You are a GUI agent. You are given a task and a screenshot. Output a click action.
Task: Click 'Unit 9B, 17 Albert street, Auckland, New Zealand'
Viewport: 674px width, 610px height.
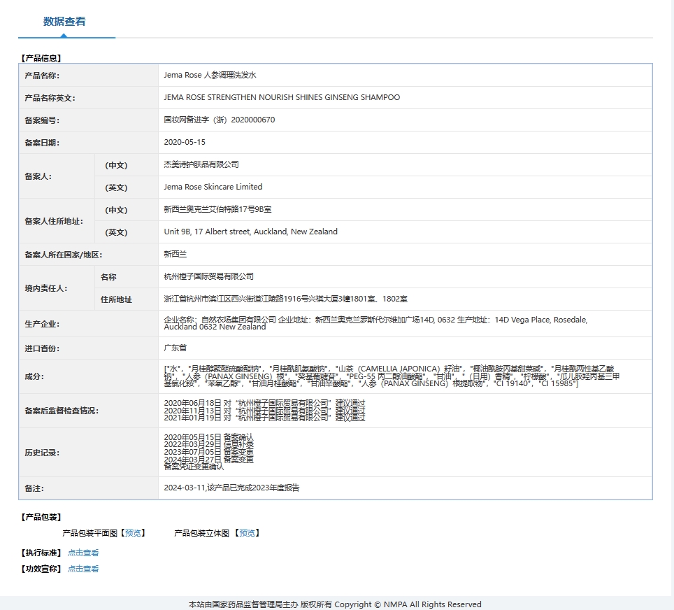(x=250, y=232)
